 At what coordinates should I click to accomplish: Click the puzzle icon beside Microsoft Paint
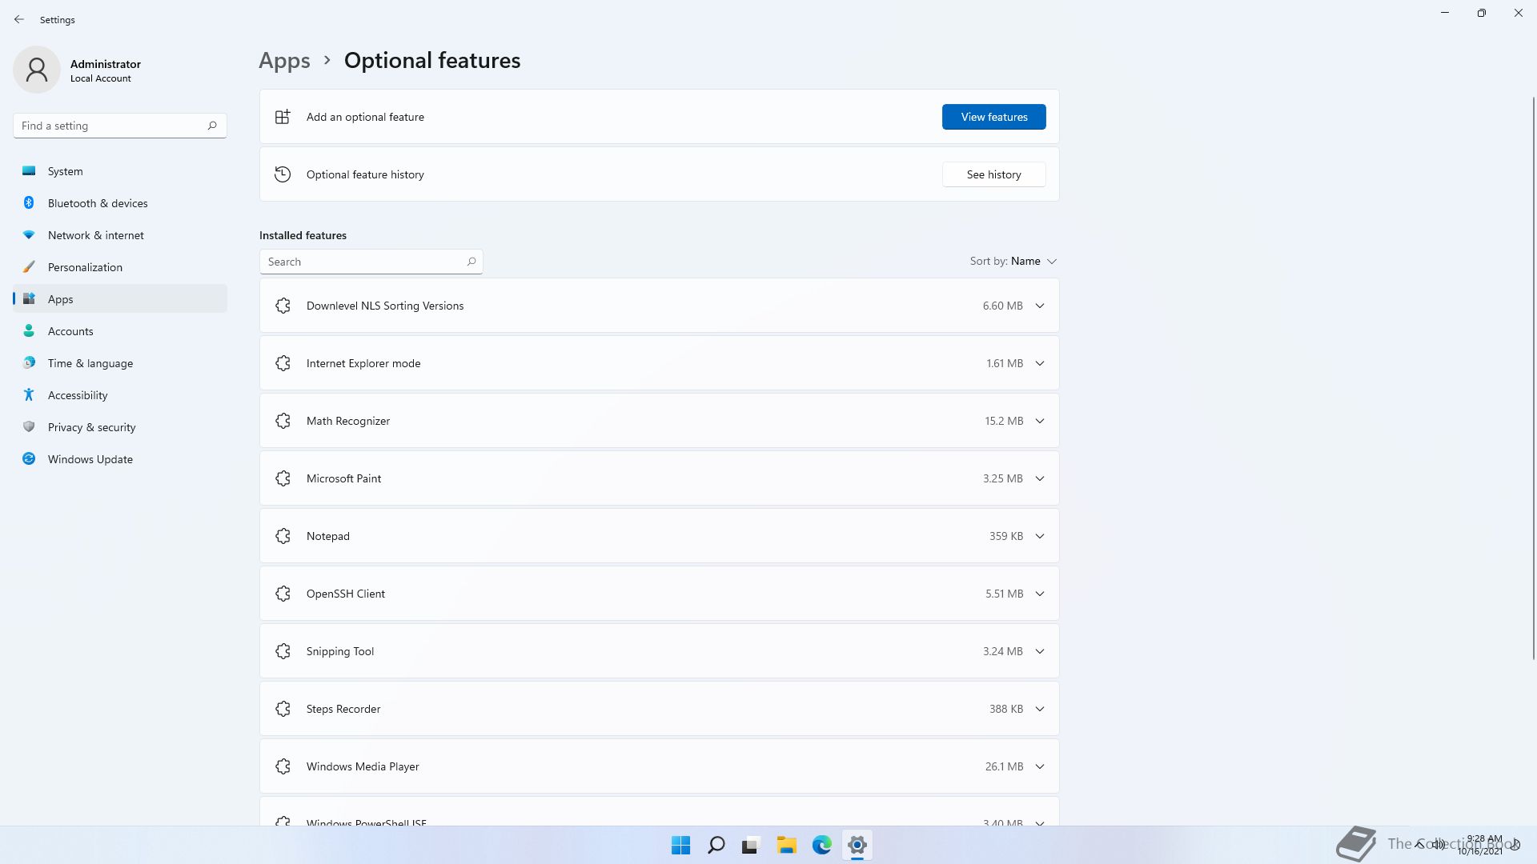[283, 478]
